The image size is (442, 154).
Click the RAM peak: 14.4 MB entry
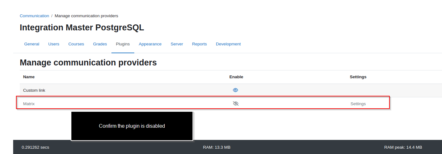coord(403,147)
